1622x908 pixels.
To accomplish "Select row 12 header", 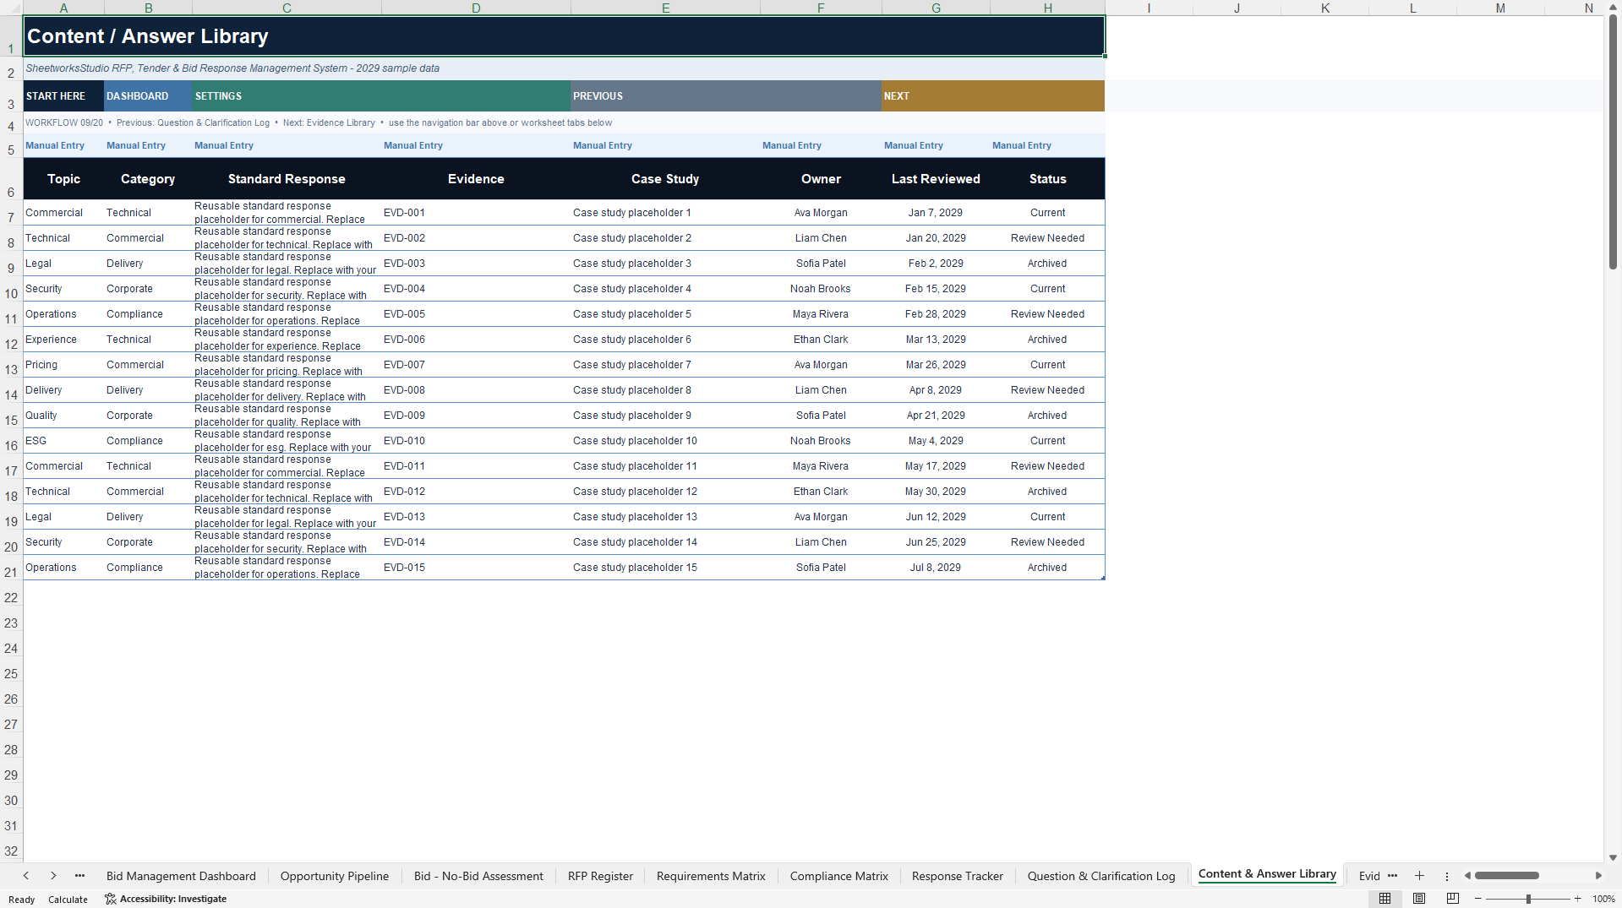I will [x=11, y=340].
